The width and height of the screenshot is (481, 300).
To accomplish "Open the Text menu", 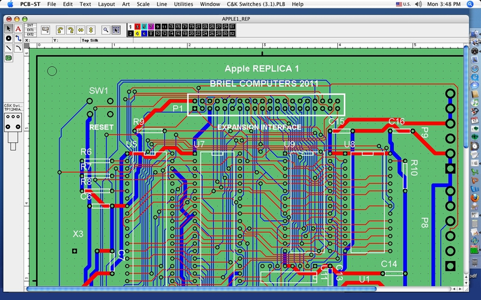I will coord(85,4).
